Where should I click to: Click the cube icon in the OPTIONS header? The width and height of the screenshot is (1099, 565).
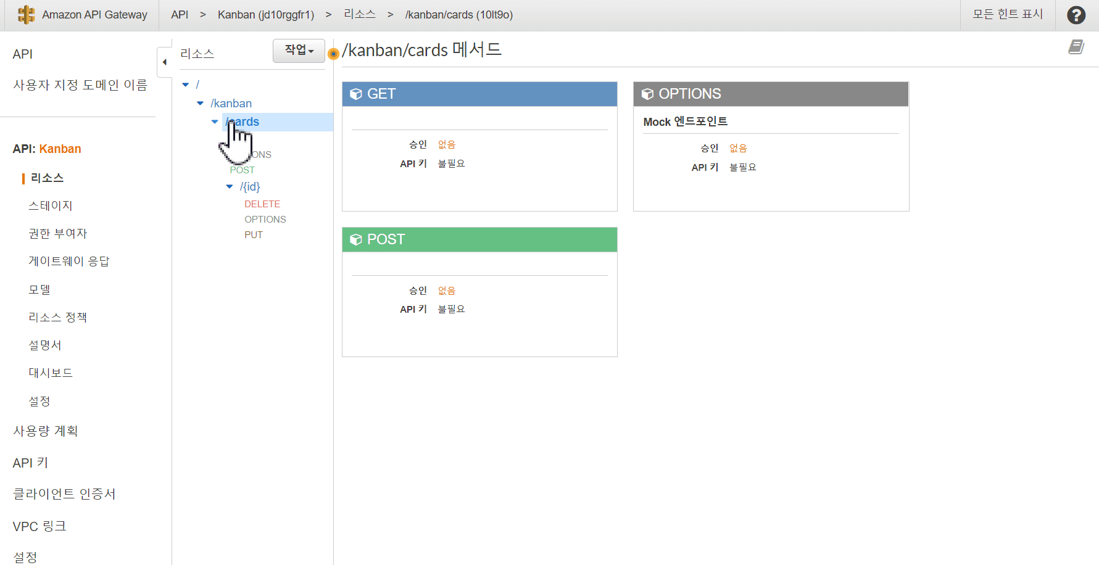coord(647,94)
